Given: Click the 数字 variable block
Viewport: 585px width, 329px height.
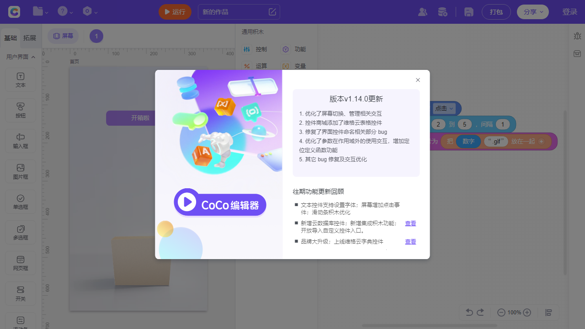Looking at the screenshot, I should point(468,141).
